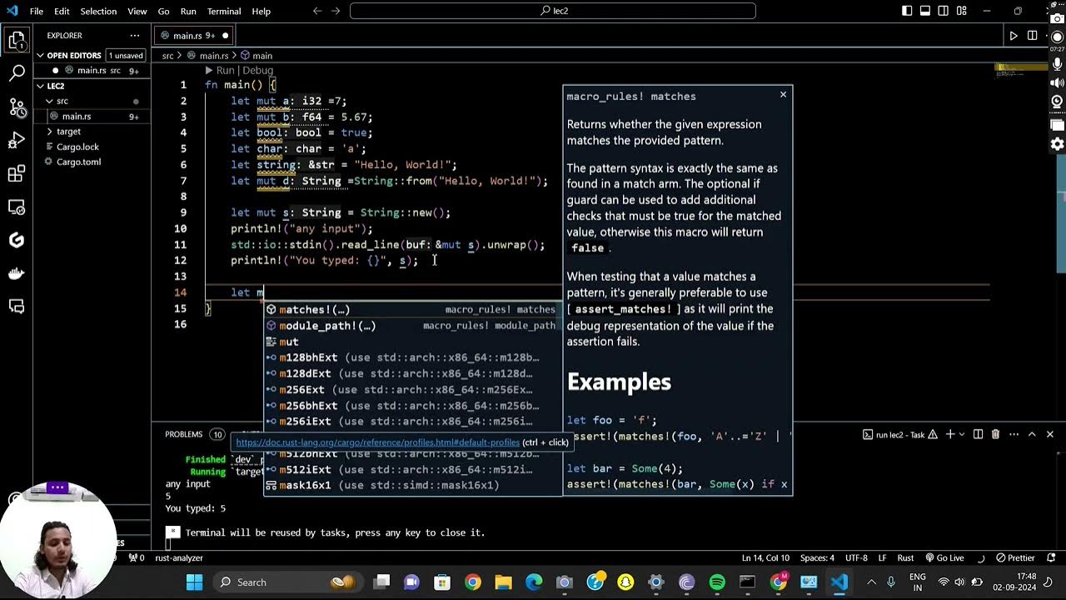Open the Terminal menu

pos(222,12)
